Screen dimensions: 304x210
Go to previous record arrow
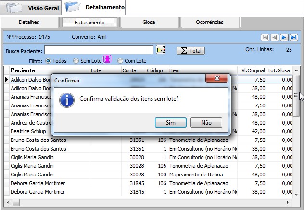[274, 37]
